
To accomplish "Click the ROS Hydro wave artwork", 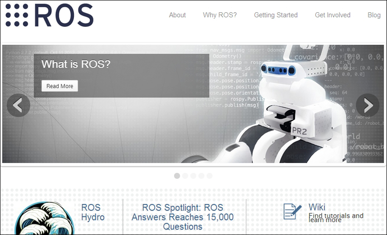I will [44, 218].
